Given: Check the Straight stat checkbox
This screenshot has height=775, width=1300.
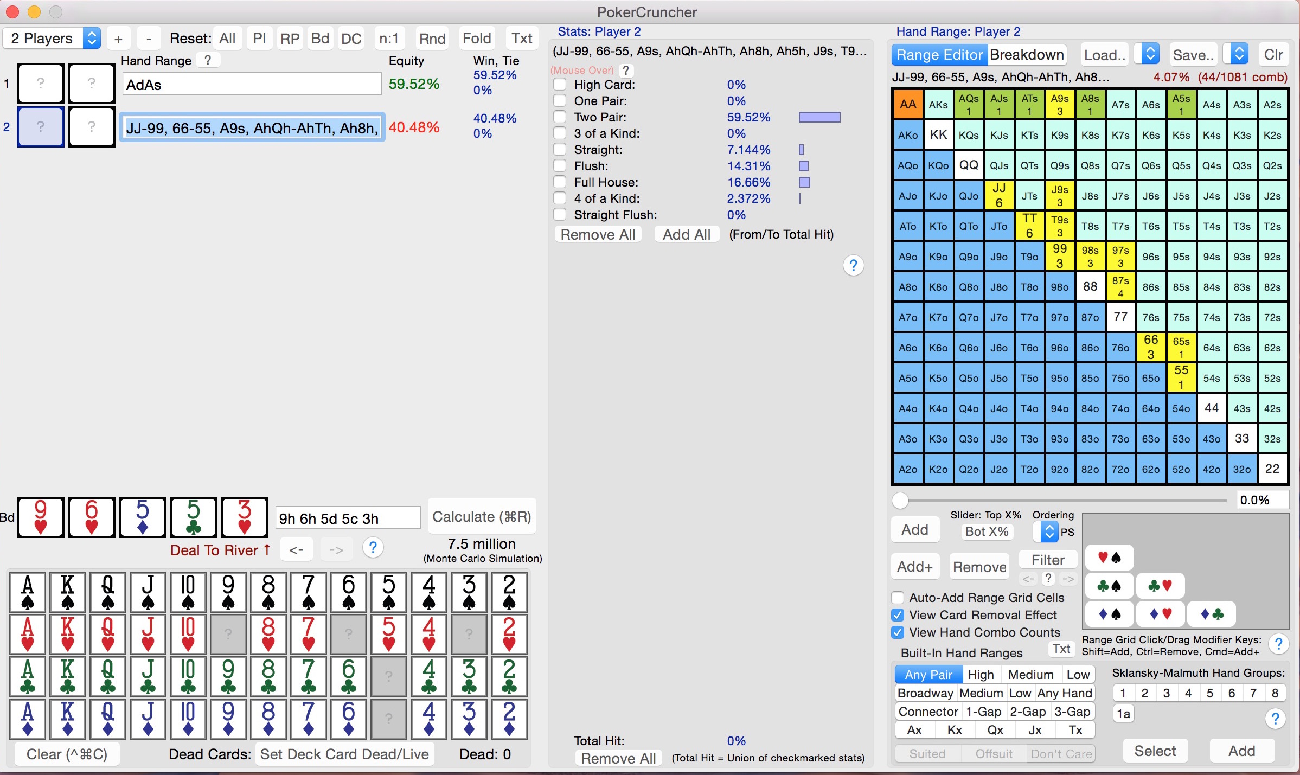Looking at the screenshot, I should tap(560, 150).
